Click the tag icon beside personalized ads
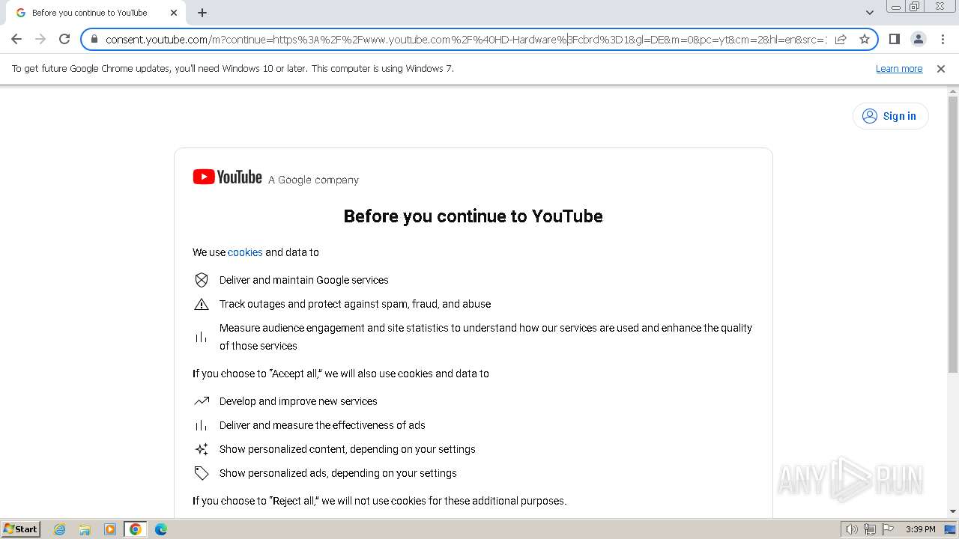 (202, 473)
